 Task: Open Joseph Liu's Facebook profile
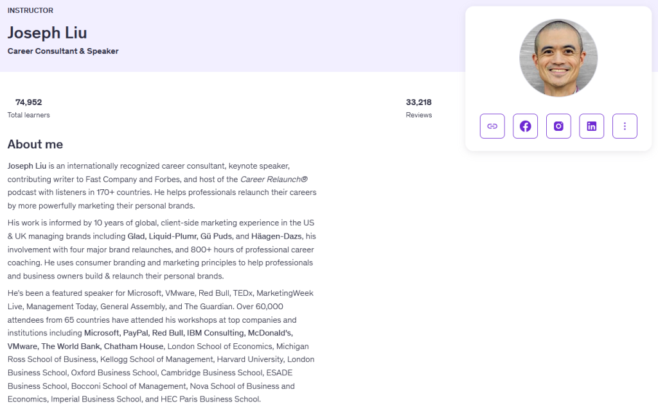(x=525, y=126)
